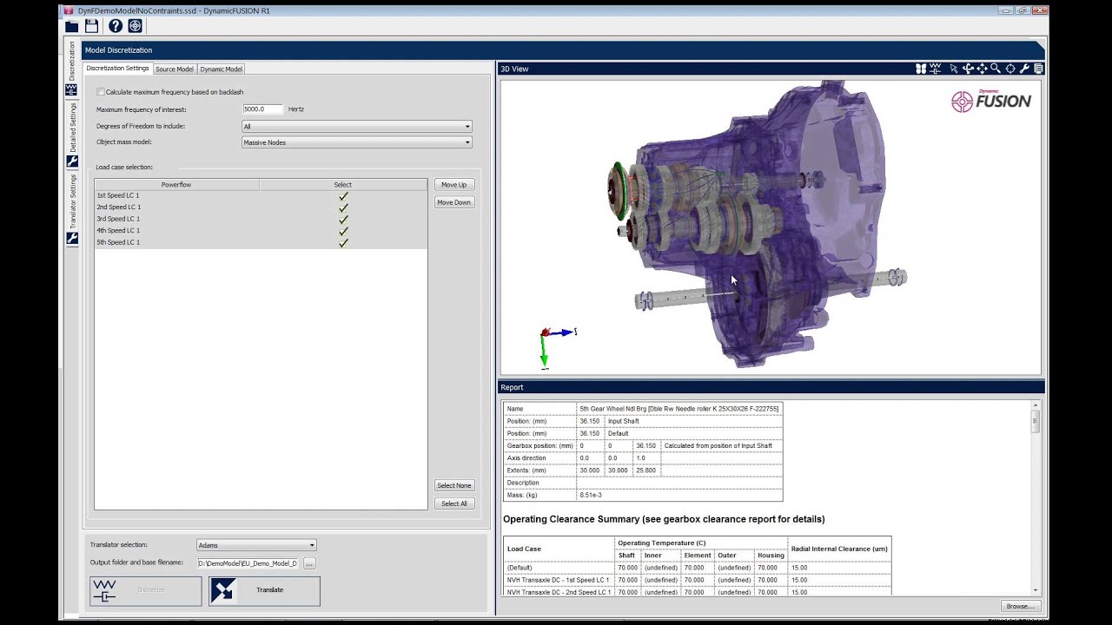Click the DynamicFUSION target logo toolbar icon
This screenshot has width=1112, height=625.
point(135,26)
